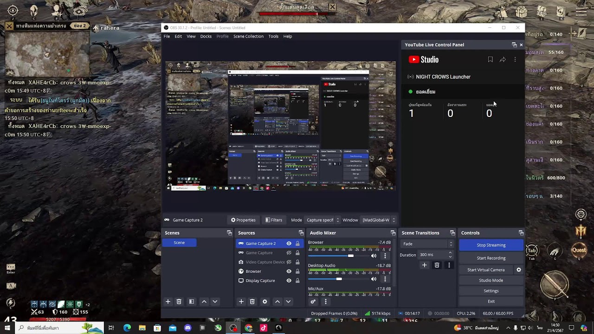The image size is (594, 334).
Task: Open source Filters button
Action: [273, 220]
